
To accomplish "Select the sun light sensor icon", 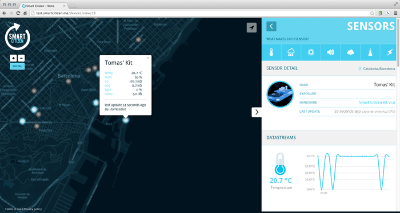I will pyautogui.click(x=311, y=52).
